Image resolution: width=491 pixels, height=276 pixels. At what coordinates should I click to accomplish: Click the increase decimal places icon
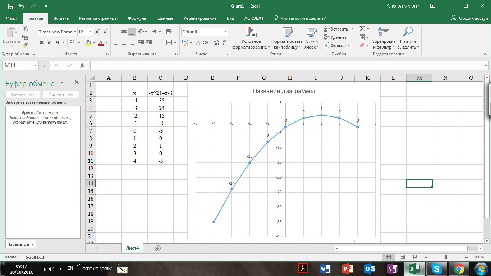216,43
